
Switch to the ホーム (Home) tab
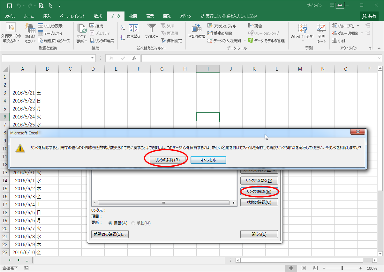(29, 16)
